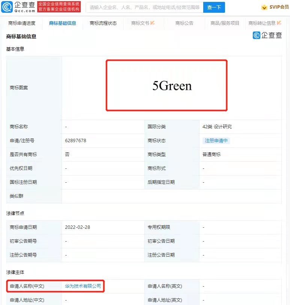Click the 申请人名称(英文) label

point(165,286)
